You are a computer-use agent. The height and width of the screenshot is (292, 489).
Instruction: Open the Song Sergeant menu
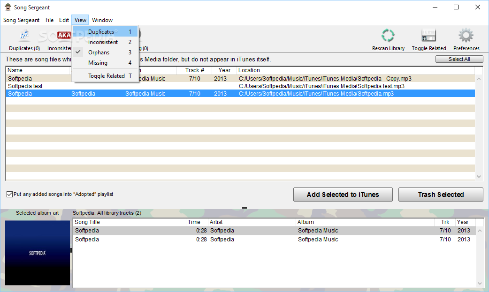21,20
